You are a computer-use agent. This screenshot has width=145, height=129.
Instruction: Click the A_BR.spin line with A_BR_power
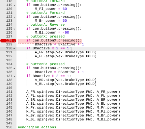coord(73,100)
